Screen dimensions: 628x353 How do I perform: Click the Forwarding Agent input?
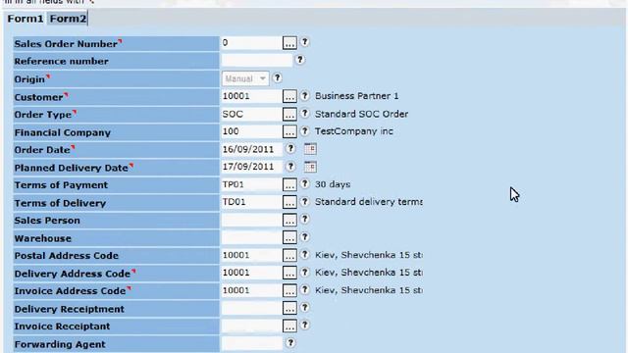[251, 343]
